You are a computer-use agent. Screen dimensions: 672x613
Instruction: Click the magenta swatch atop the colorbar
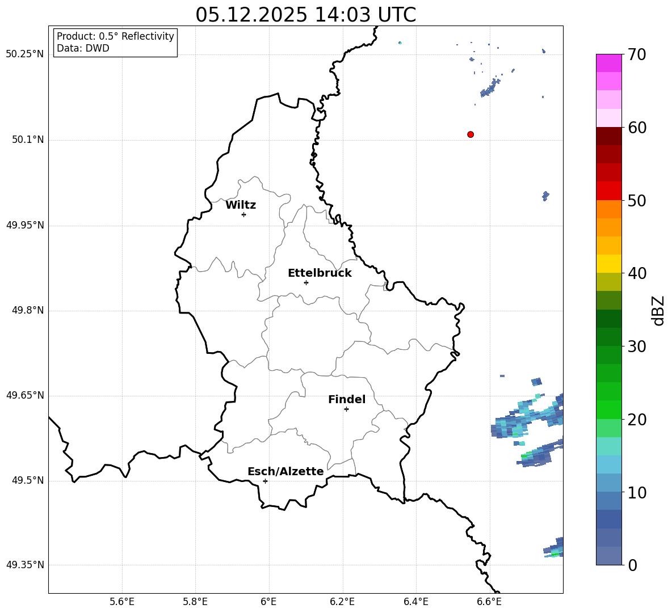[x=608, y=63]
